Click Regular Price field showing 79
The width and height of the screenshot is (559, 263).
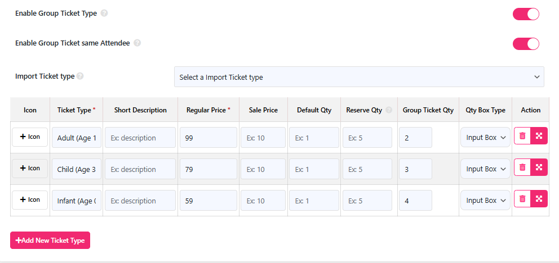click(208, 169)
